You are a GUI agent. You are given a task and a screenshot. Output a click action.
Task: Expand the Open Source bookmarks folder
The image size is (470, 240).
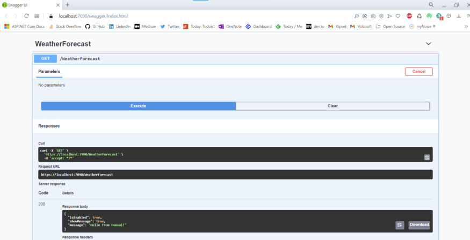(391, 27)
